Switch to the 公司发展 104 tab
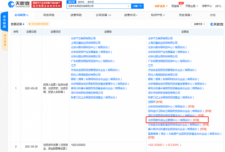The width and height of the screenshot is (225, 152). point(104,15)
